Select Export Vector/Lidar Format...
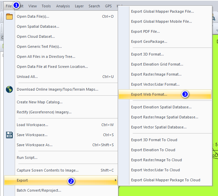 point(165,84)
